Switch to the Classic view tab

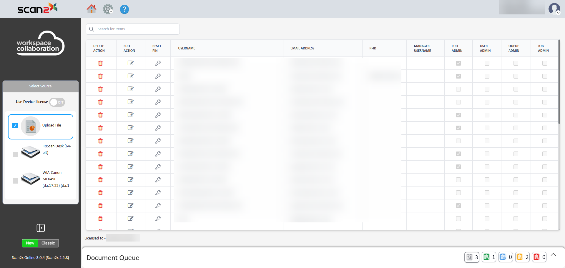48,243
